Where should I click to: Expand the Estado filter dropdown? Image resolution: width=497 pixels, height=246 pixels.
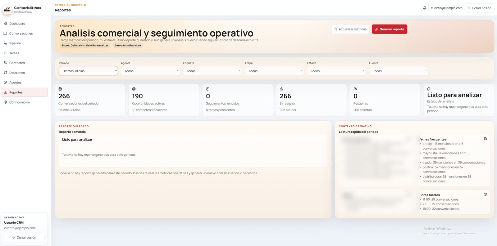click(x=337, y=71)
